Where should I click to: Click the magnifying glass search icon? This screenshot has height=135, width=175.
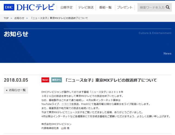[168, 7]
